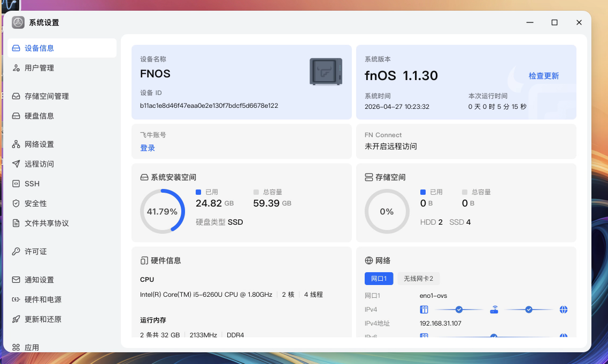The height and width of the screenshot is (364, 608).
Task: Click the blue 已用 swatch in 系统安装空间
Action: tap(198, 192)
